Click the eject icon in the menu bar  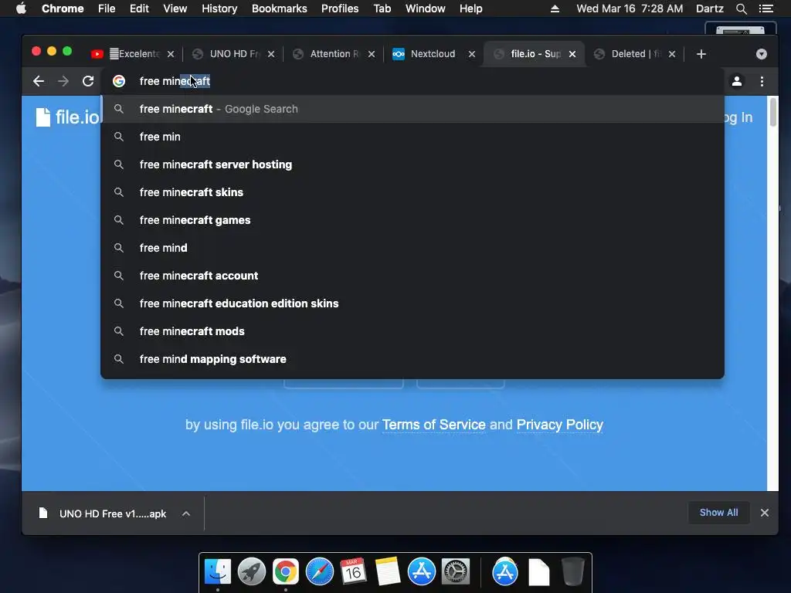[555, 8]
